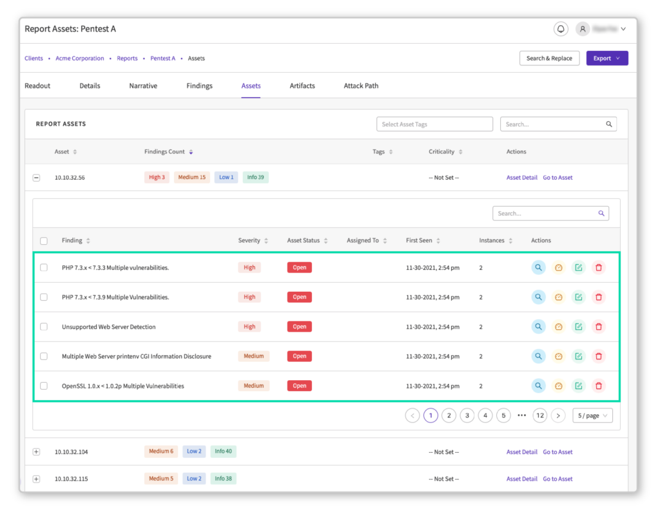The height and width of the screenshot is (516, 660).
Task: Open Clients breadcrumb link
Action: click(34, 59)
